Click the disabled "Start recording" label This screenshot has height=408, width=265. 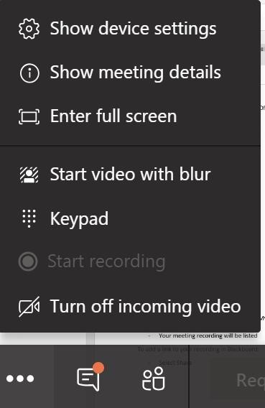coord(106,261)
